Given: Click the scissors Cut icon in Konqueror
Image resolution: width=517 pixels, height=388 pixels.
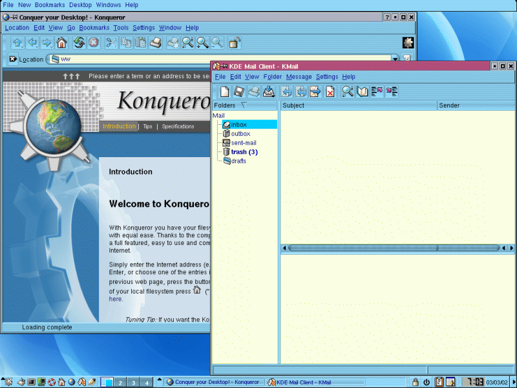Looking at the screenshot, I should pyautogui.click(x=111, y=43).
